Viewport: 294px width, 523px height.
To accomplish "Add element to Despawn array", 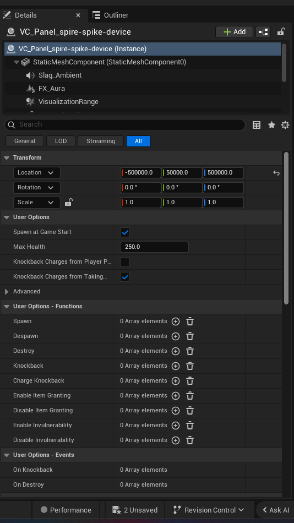I will pyautogui.click(x=176, y=336).
